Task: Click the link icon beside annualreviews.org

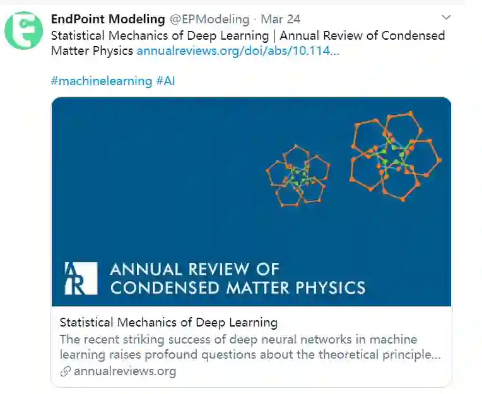Action: 65,371
